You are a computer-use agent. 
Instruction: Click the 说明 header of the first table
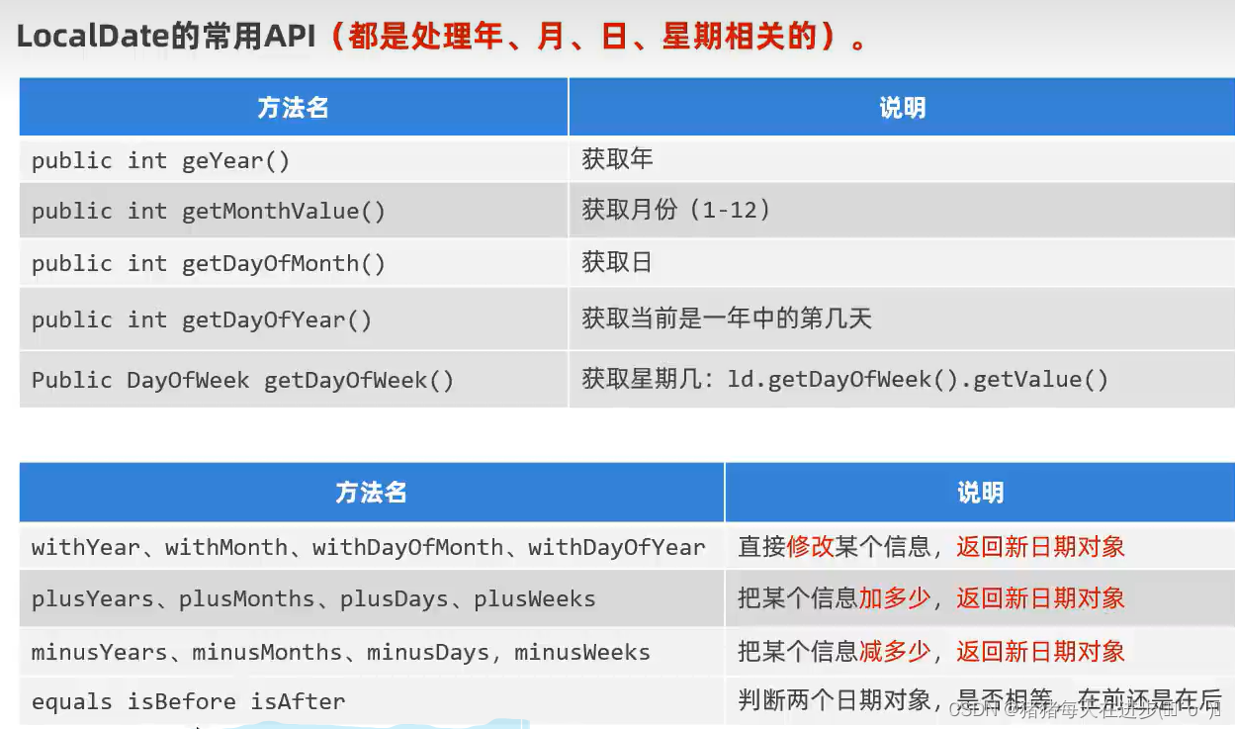(900, 106)
